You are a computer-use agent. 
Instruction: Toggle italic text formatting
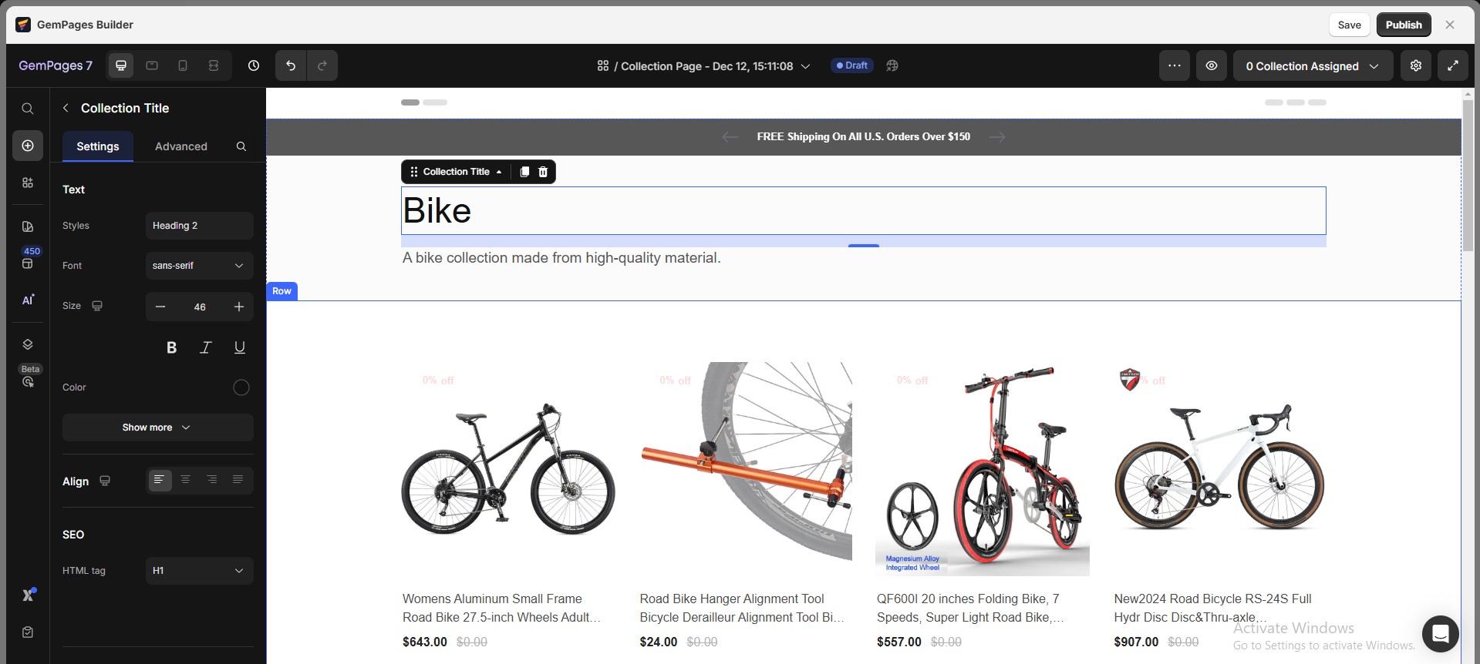click(205, 347)
